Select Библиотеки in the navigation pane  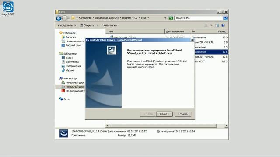[68, 54]
